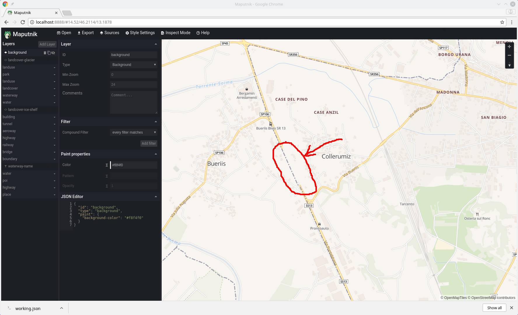
Task: Delete the background layer using the trash icon
Action: [45, 53]
